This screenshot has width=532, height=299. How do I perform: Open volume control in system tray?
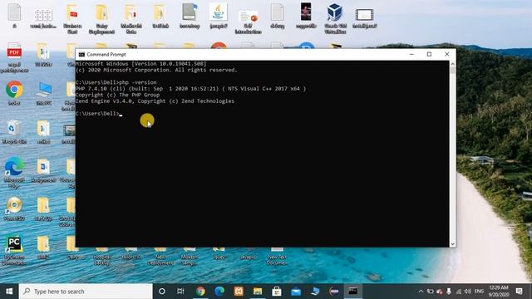[467, 292]
